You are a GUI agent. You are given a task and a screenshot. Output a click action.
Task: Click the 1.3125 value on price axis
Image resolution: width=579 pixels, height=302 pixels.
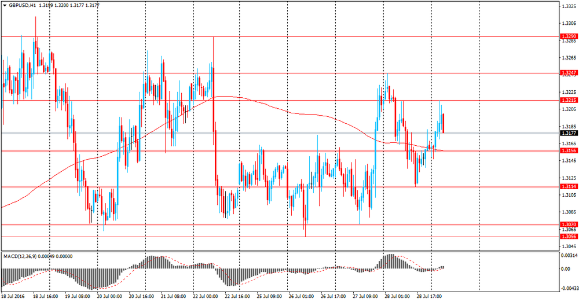[569, 178]
